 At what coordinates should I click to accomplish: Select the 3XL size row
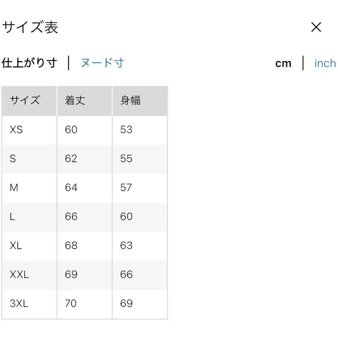20,303
